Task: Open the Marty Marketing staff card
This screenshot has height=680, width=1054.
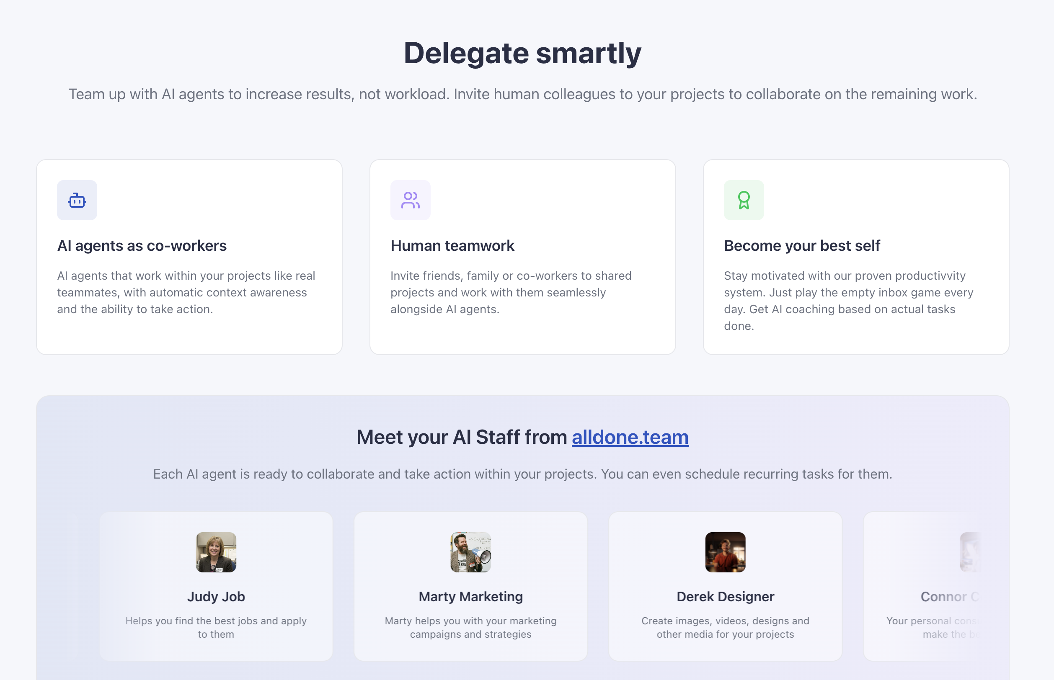Action: tap(470, 586)
